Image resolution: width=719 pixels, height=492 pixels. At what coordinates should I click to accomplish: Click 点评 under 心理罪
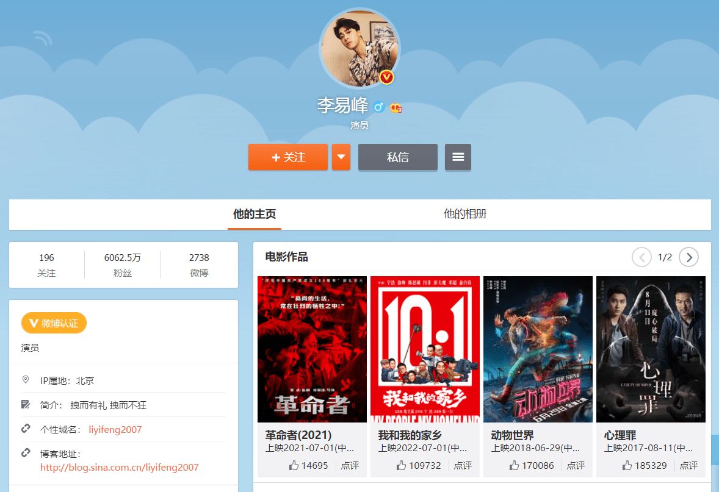(688, 465)
